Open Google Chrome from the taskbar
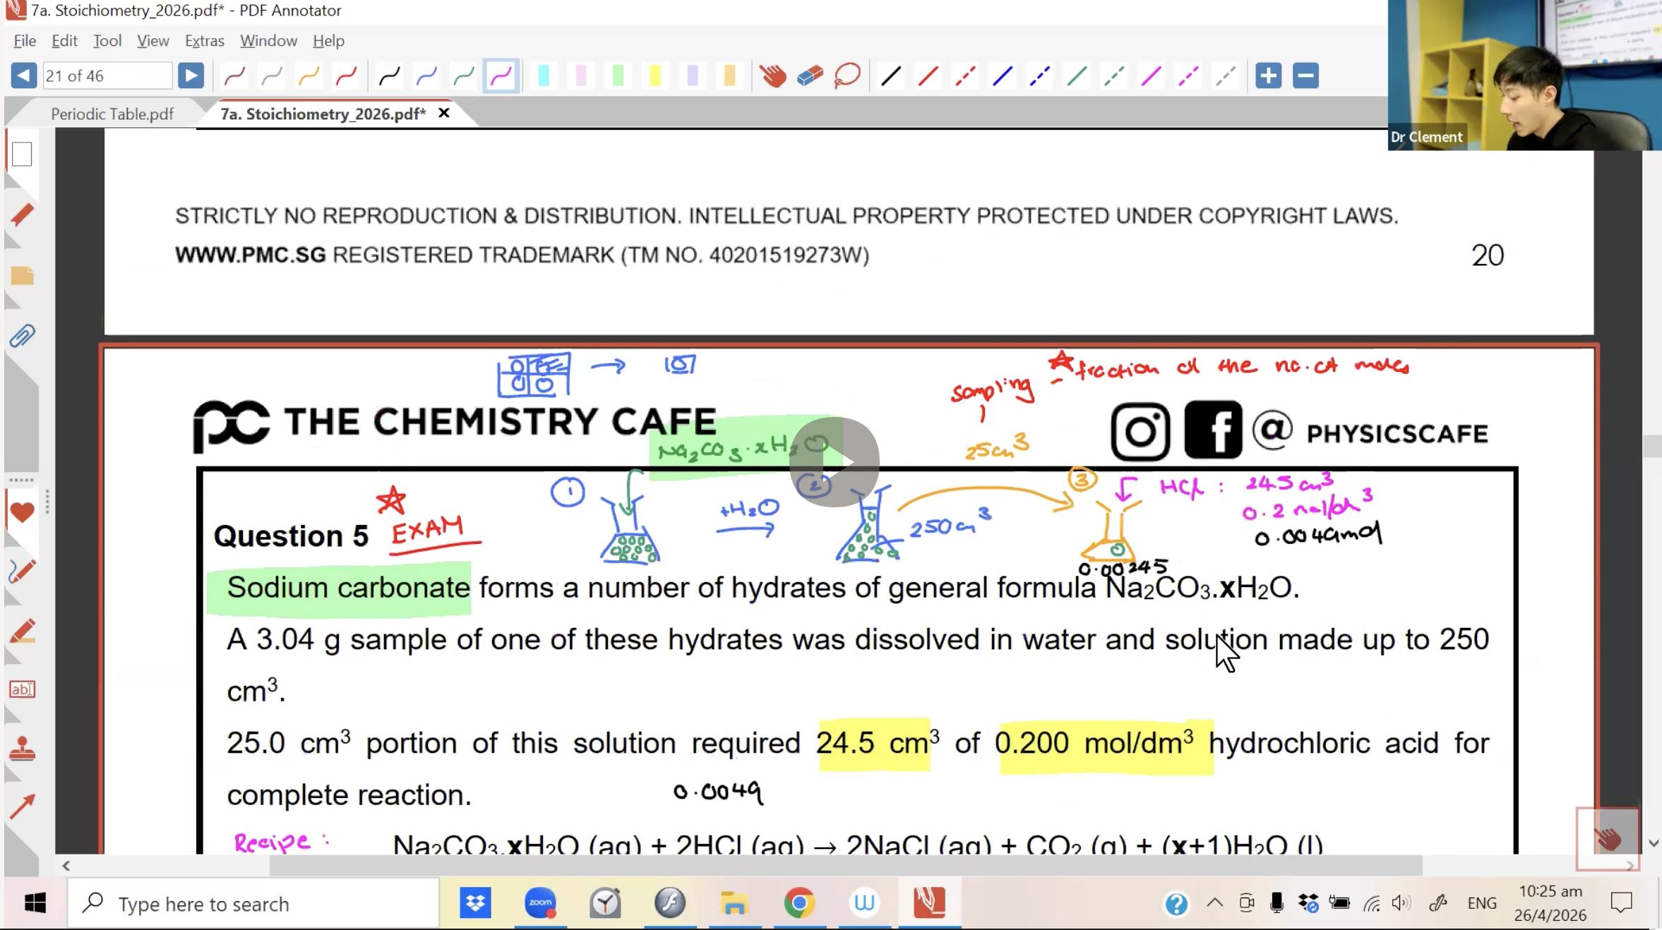Image resolution: width=1662 pixels, height=930 pixels. pos(799,903)
